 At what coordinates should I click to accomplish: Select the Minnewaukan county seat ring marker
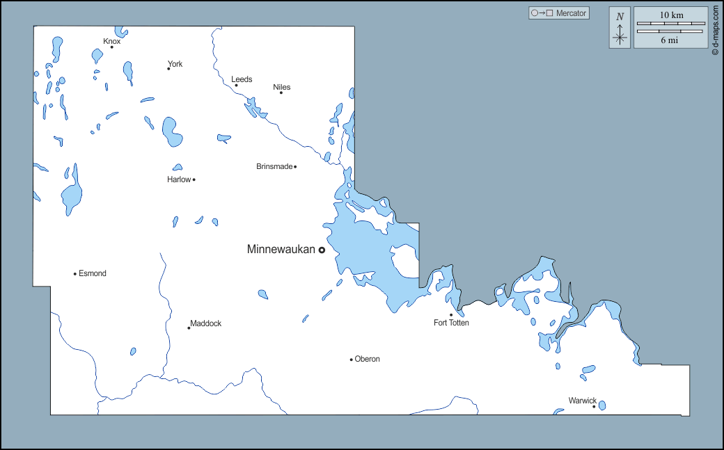[x=322, y=250]
